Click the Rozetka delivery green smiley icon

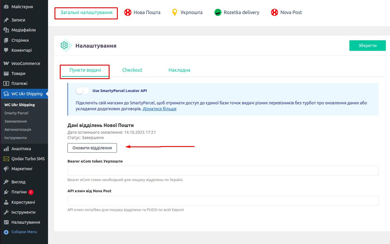click(218, 12)
